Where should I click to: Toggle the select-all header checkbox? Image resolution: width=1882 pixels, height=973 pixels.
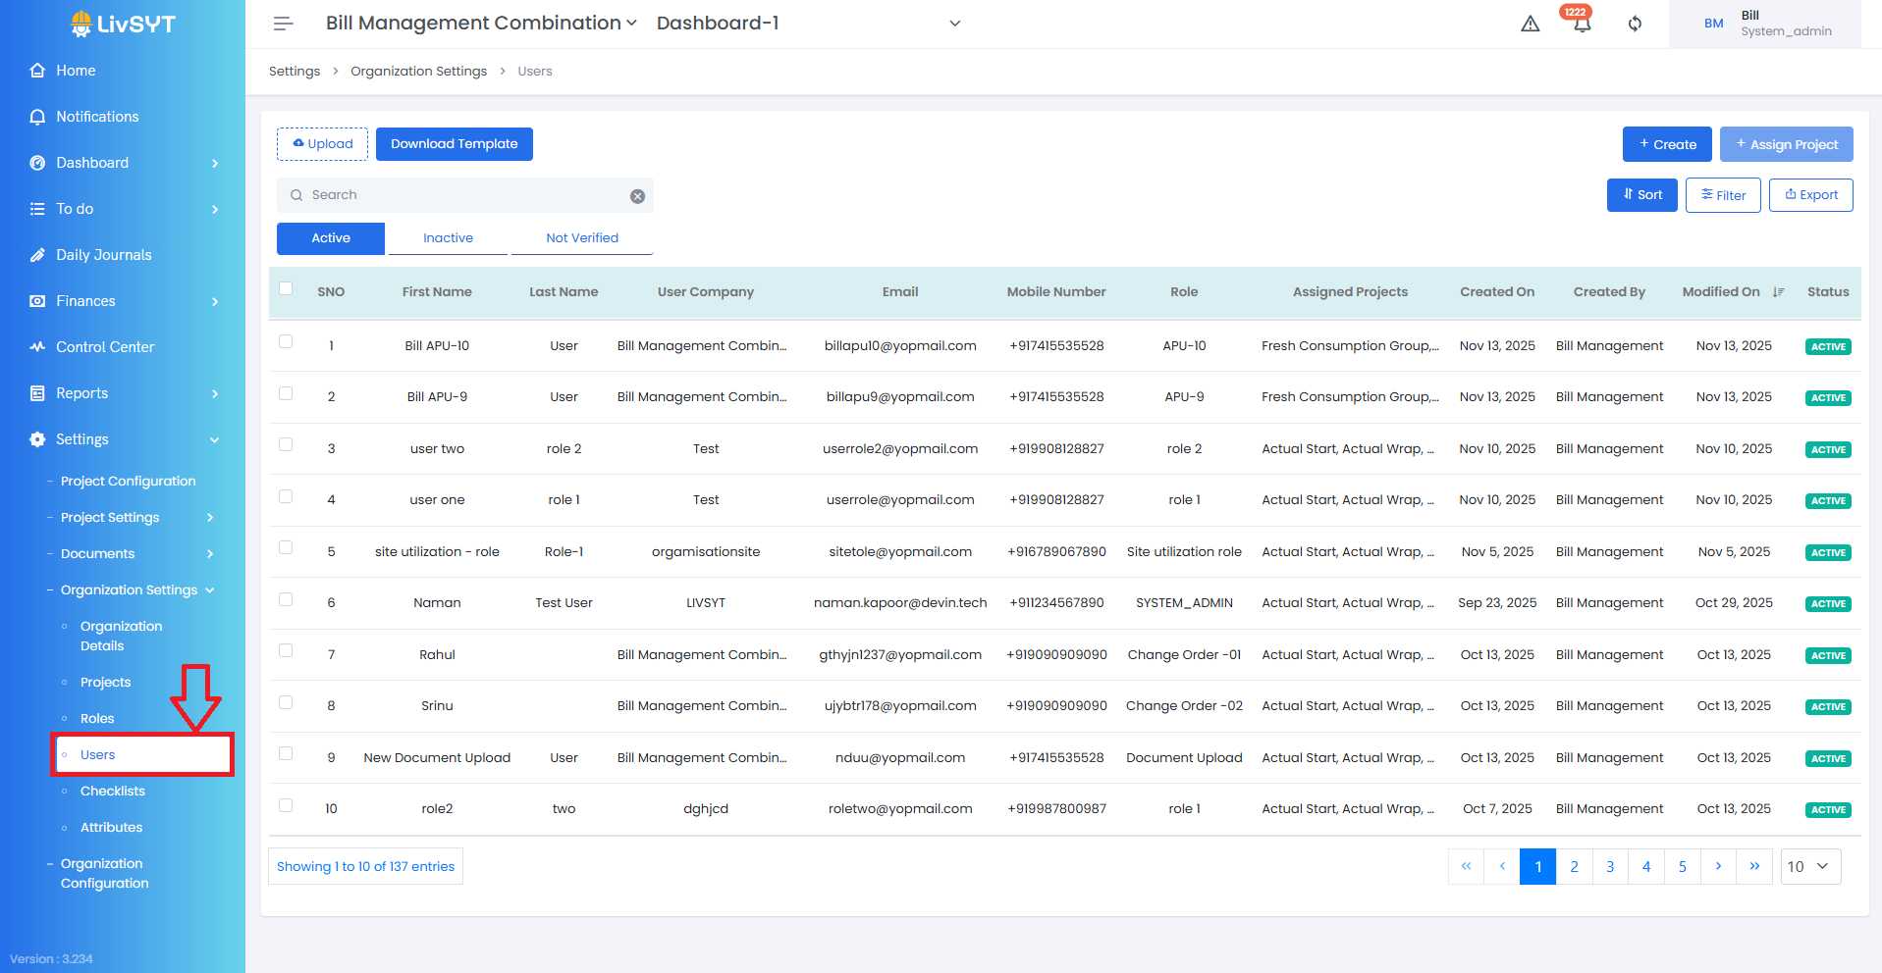[x=286, y=288]
